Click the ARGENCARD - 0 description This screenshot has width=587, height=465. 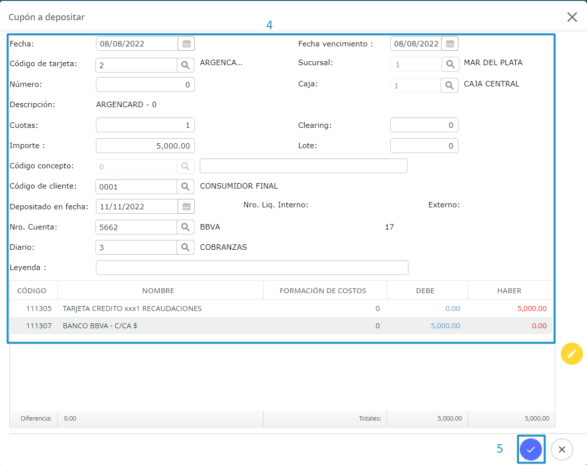[126, 104]
